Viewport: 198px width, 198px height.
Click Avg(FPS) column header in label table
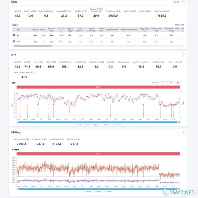click(36, 30)
